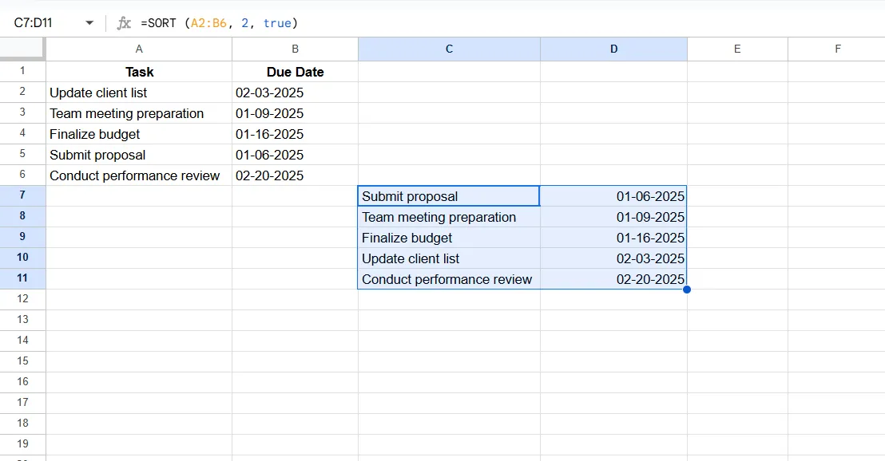Select the 'Update client list' cell in column A
Image resolution: width=885 pixels, height=461 pixels.
point(139,93)
